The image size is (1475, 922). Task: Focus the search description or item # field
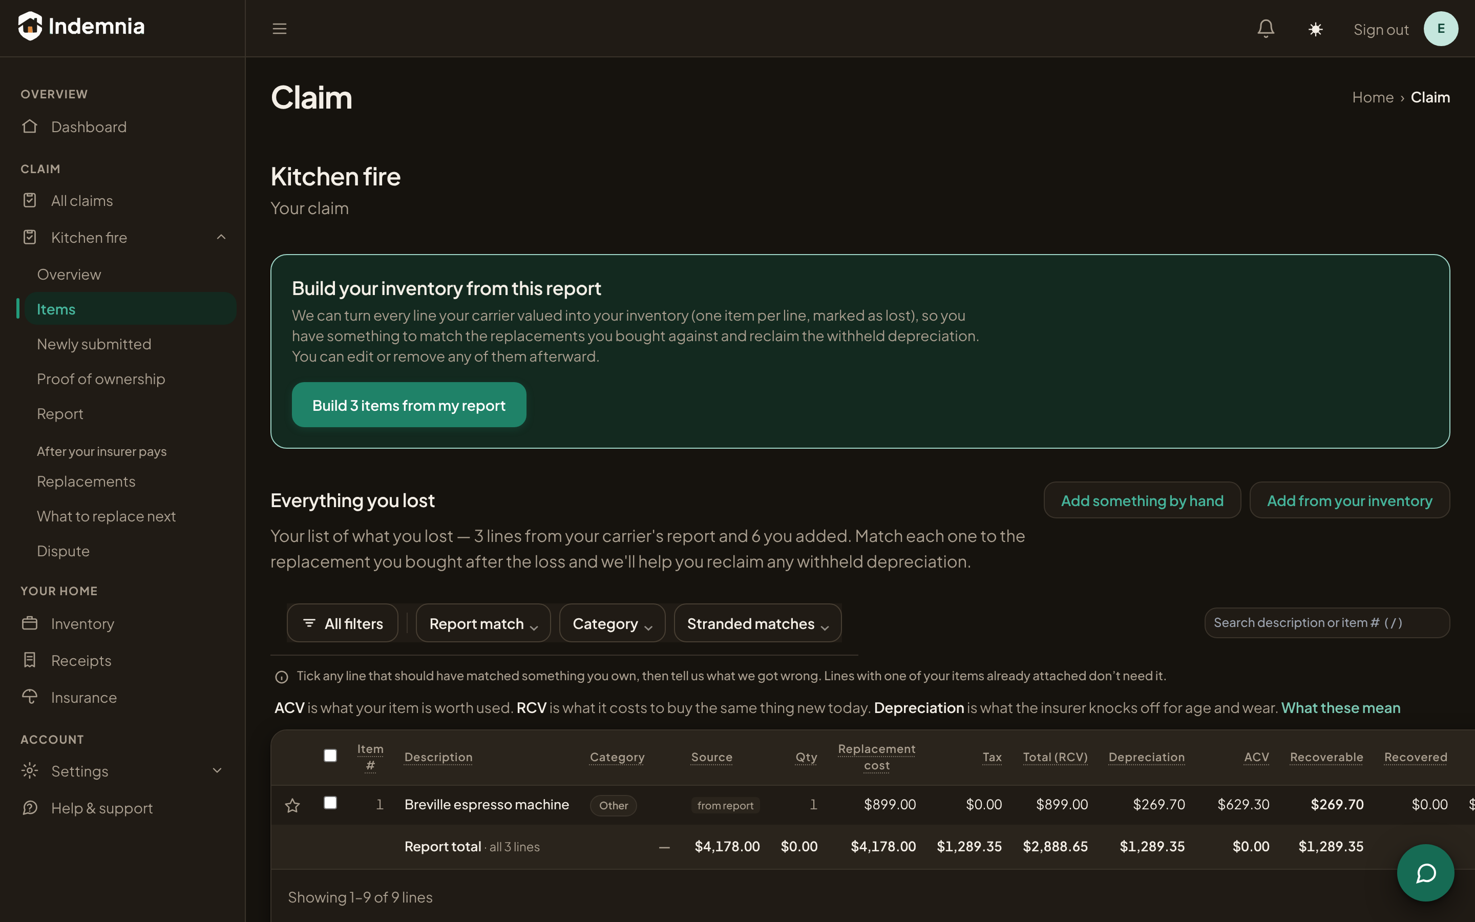1327,622
